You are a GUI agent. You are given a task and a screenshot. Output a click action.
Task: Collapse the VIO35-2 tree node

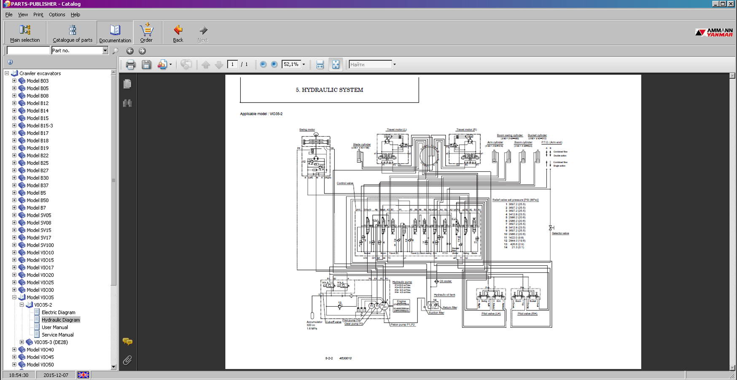click(x=22, y=305)
